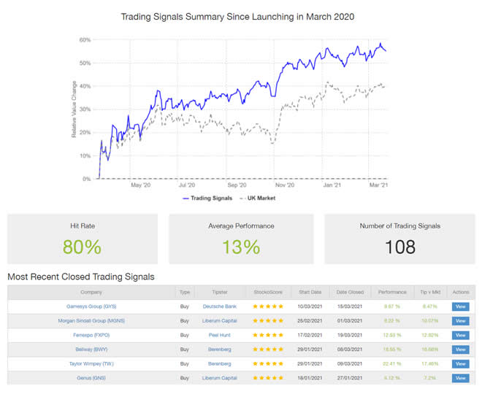The image size is (482, 394).
Task: Select the Number of Trading Signals card
Action: point(399,239)
